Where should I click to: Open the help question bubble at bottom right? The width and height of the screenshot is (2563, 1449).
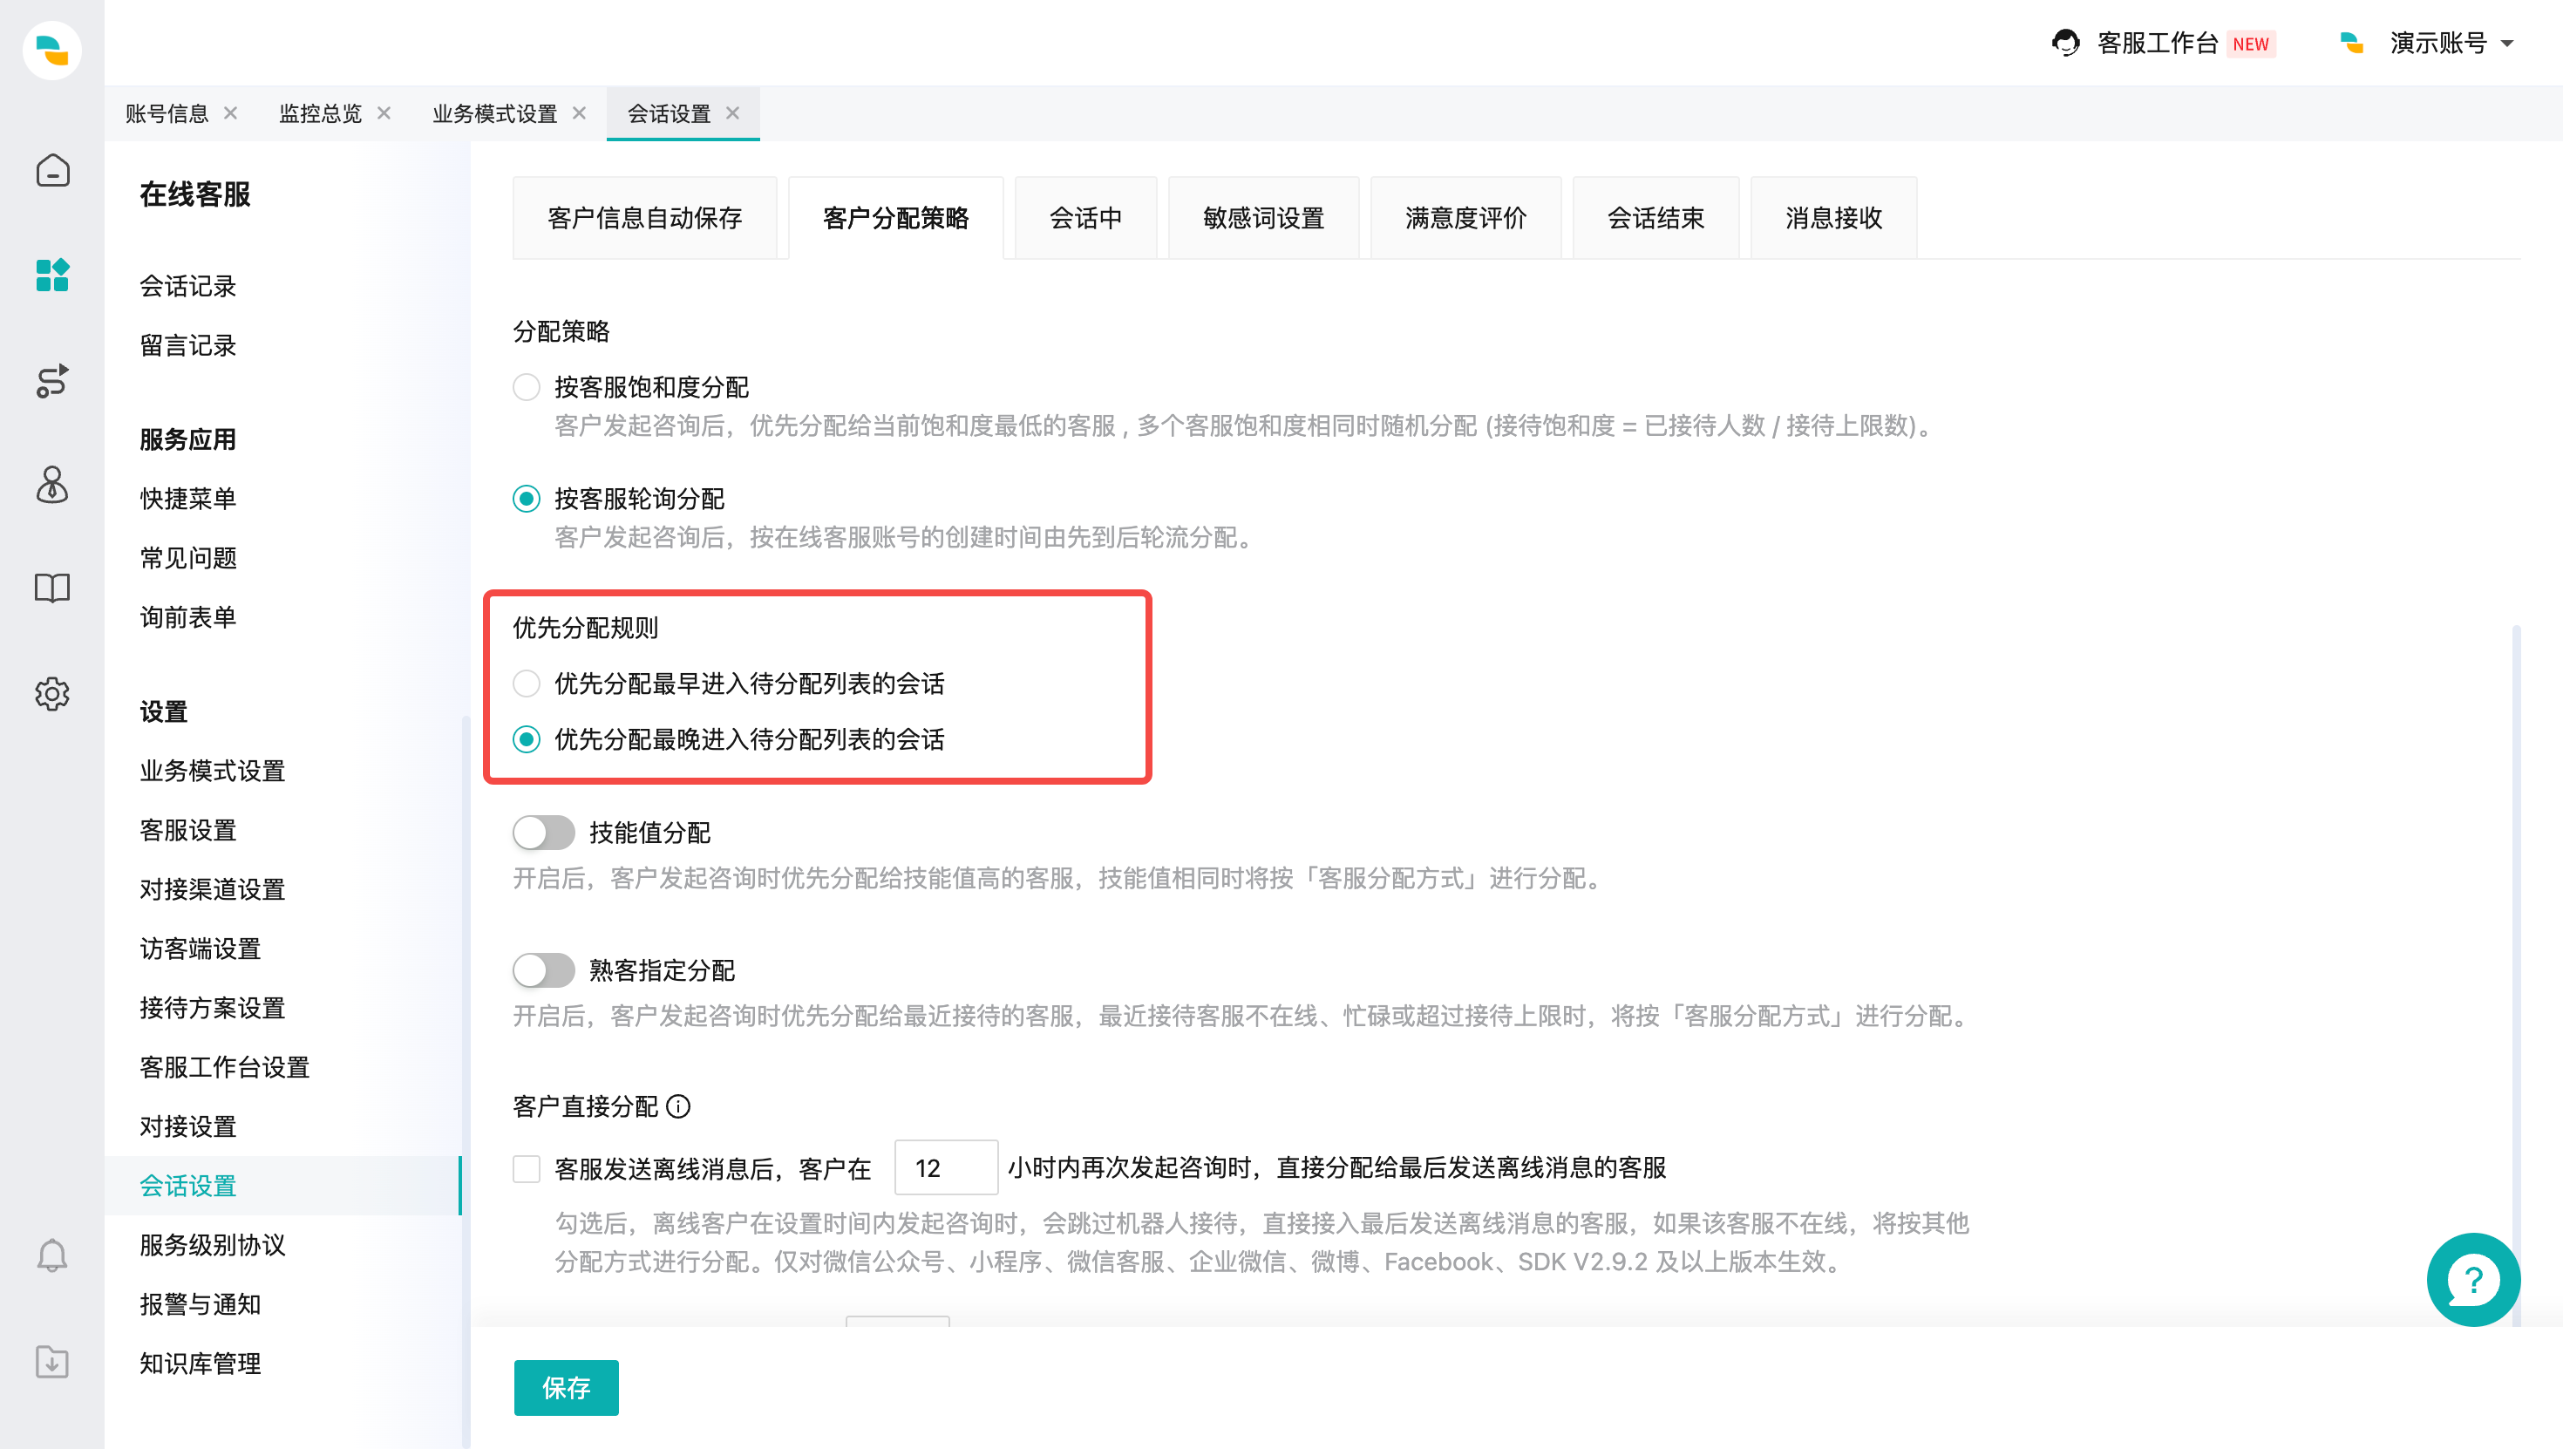click(x=2473, y=1280)
